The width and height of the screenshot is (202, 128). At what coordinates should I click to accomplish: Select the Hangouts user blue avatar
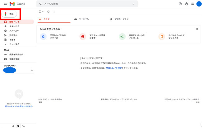tap(10, 70)
